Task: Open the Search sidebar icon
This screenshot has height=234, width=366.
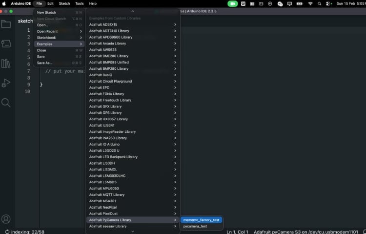Action: (6, 103)
